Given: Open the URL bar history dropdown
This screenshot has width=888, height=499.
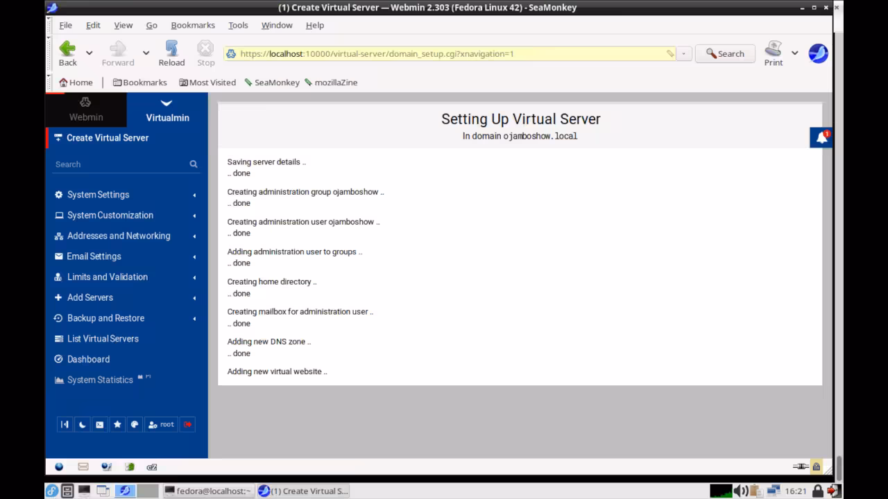Looking at the screenshot, I should pos(684,53).
